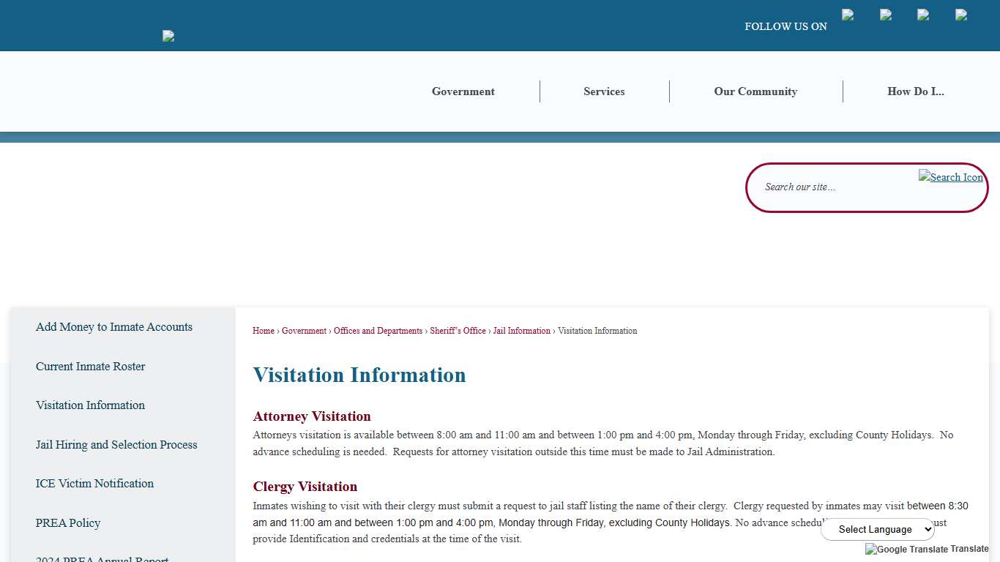Screen dimensions: 1000x562
Task: Go to Add Money to Inmate Accounts page
Action: click(113, 327)
